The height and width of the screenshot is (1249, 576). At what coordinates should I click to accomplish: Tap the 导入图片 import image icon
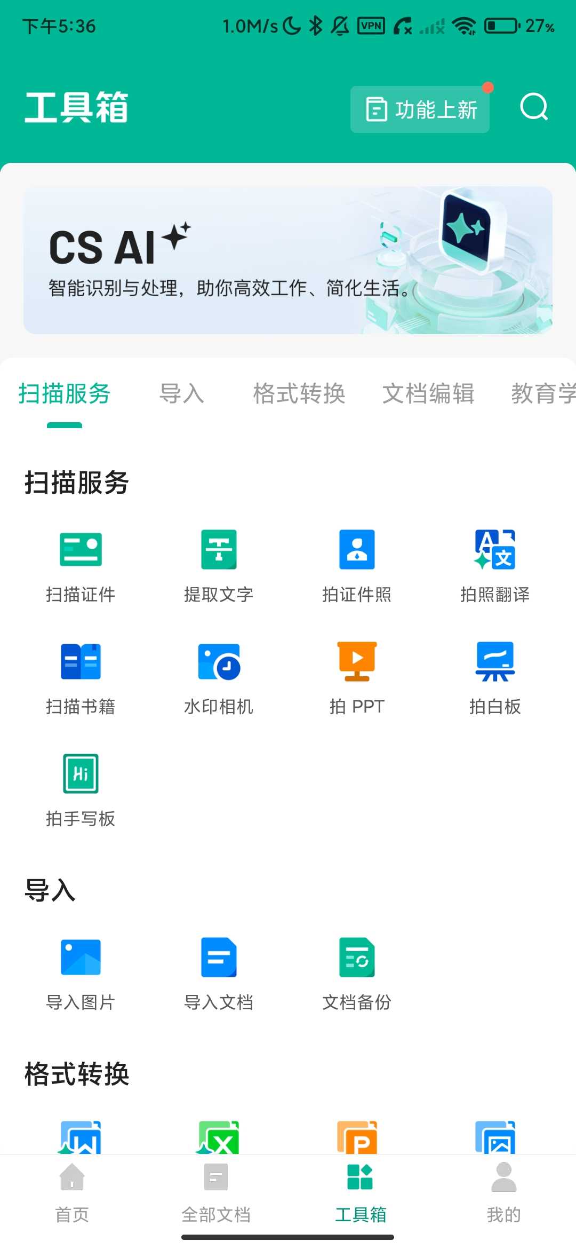(x=81, y=957)
